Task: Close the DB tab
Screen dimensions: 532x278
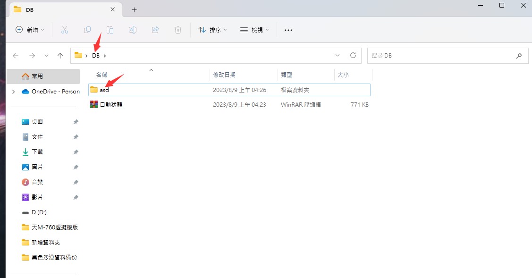Action: tap(113, 9)
